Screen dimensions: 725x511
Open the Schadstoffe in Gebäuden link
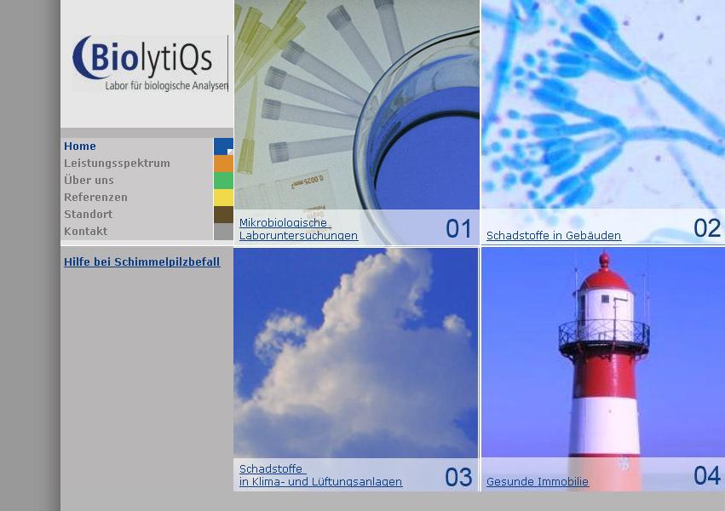(553, 236)
